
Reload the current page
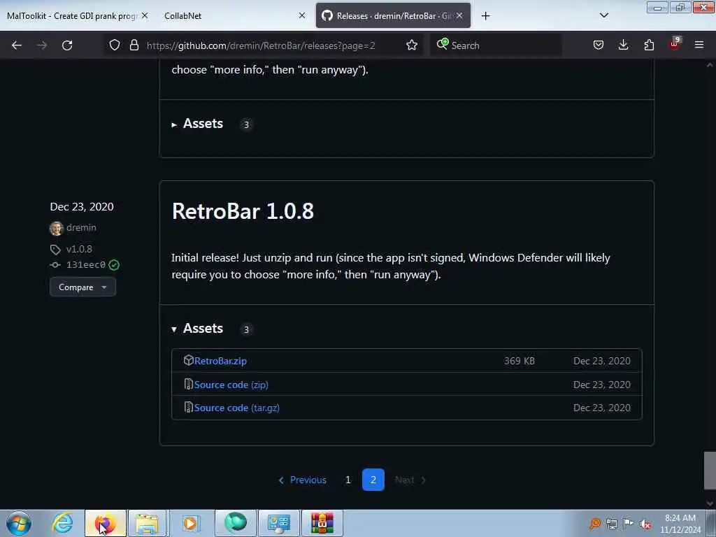tap(67, 45)
